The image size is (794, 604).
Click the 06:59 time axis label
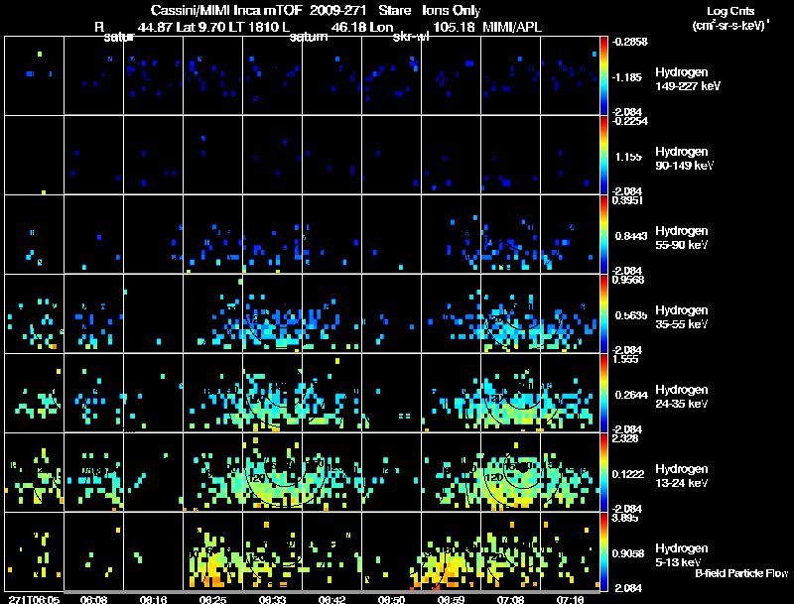[x=452, y=599]
